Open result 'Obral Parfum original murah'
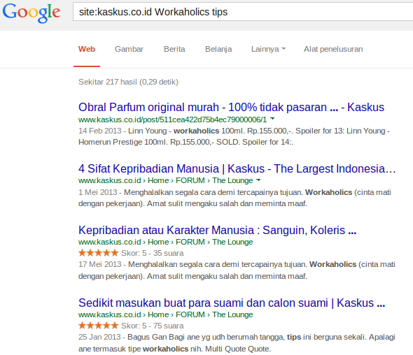Image resolution: width=413 pixels, height=355 pixels. tap(231, 108)
